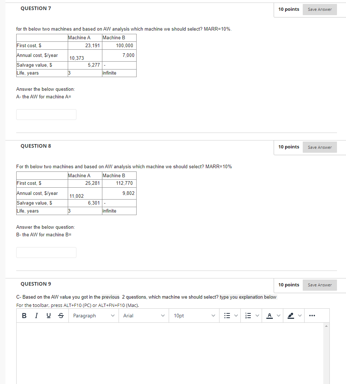Open the 10pt font size dropdown

point(194,316)
